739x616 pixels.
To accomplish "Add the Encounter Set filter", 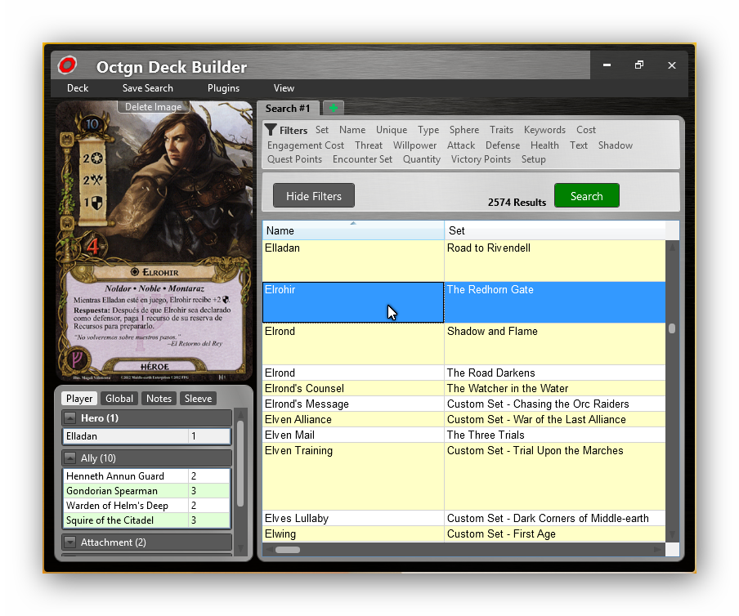I will coord(362,159).
